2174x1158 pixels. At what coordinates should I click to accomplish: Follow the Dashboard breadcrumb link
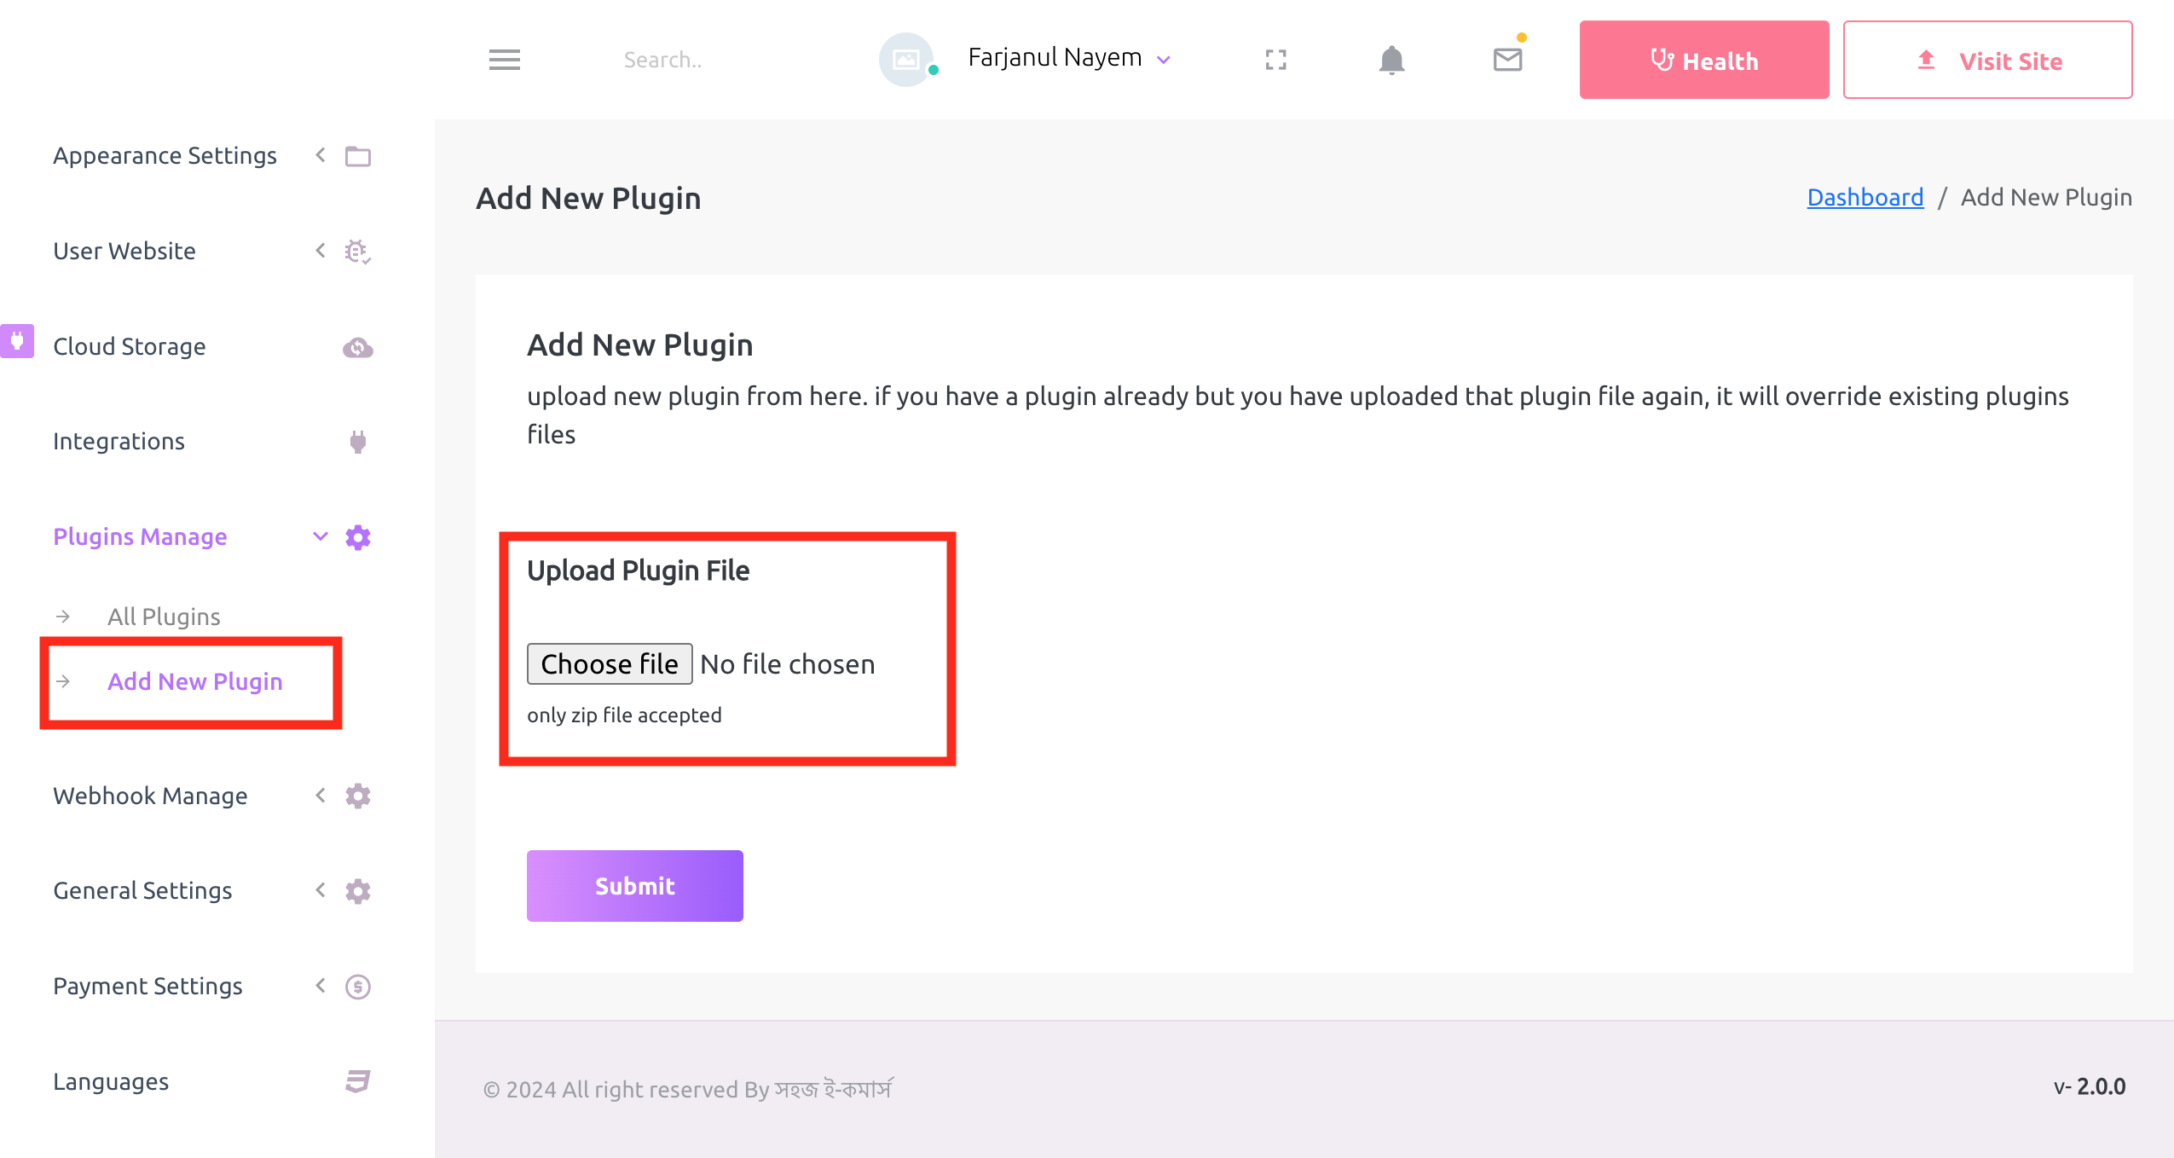click(x=1865, y=197)
